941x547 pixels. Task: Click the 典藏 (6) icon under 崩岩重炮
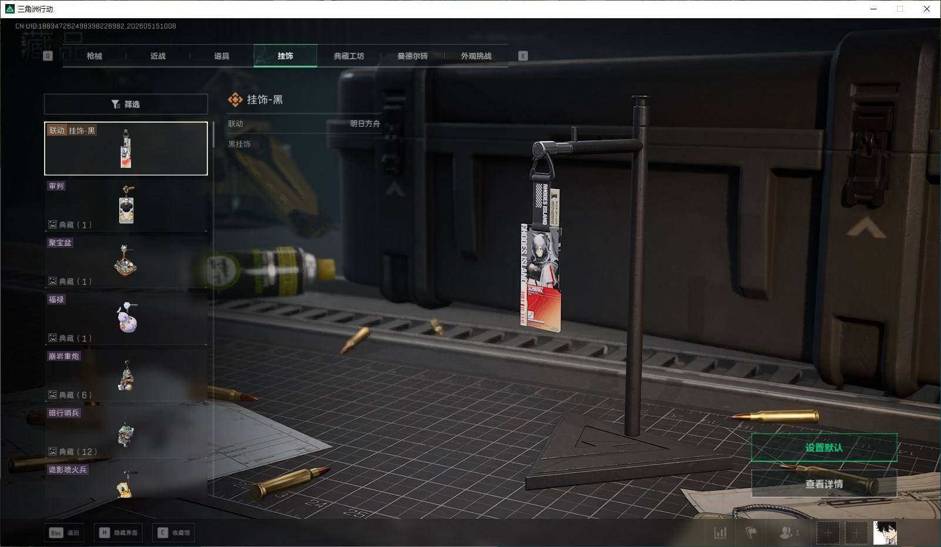tap(52, 395)
